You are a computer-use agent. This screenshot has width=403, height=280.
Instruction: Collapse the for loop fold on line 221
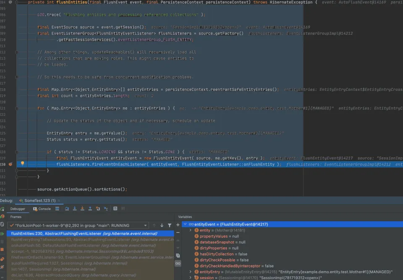click(16, 108)
